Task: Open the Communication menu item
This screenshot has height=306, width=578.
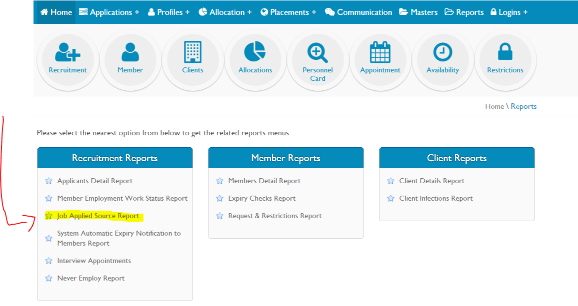Action: 358,12
